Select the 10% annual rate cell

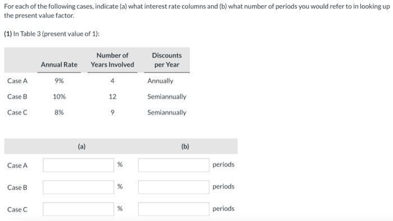59,96
